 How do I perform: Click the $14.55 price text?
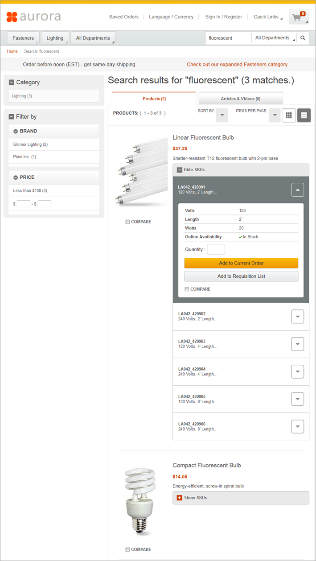pos(180,476)
